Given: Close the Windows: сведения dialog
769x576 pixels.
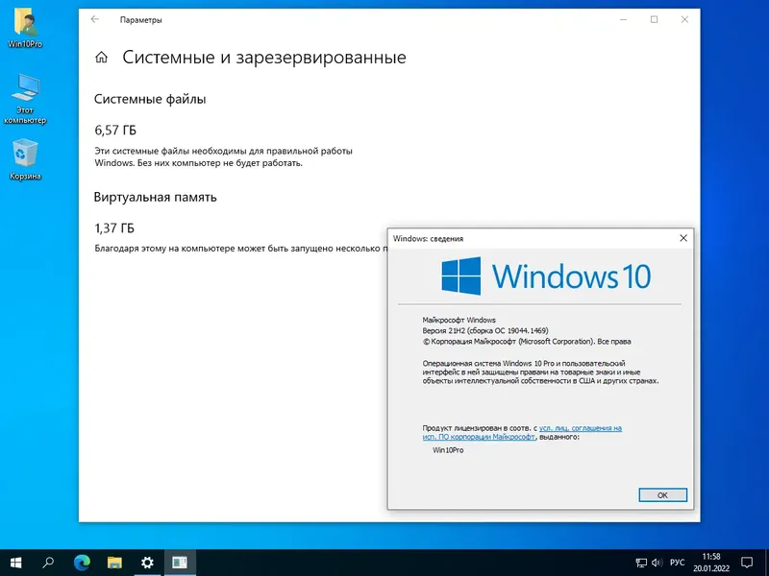Looking at the screenshot, I should 683,238.
